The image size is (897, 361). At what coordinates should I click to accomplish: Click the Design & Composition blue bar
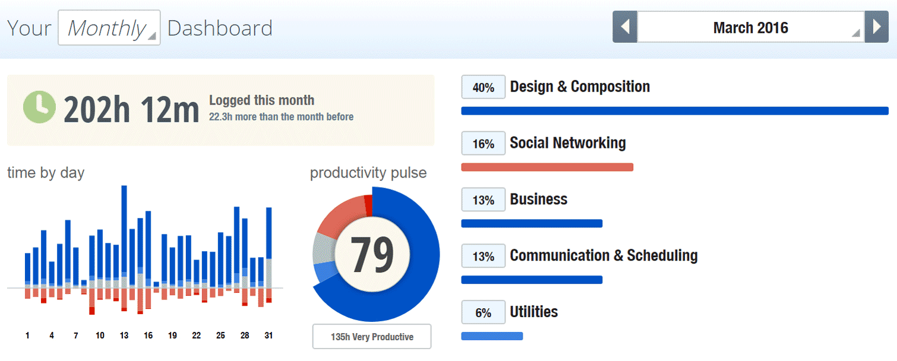click(x=675, y=111)
